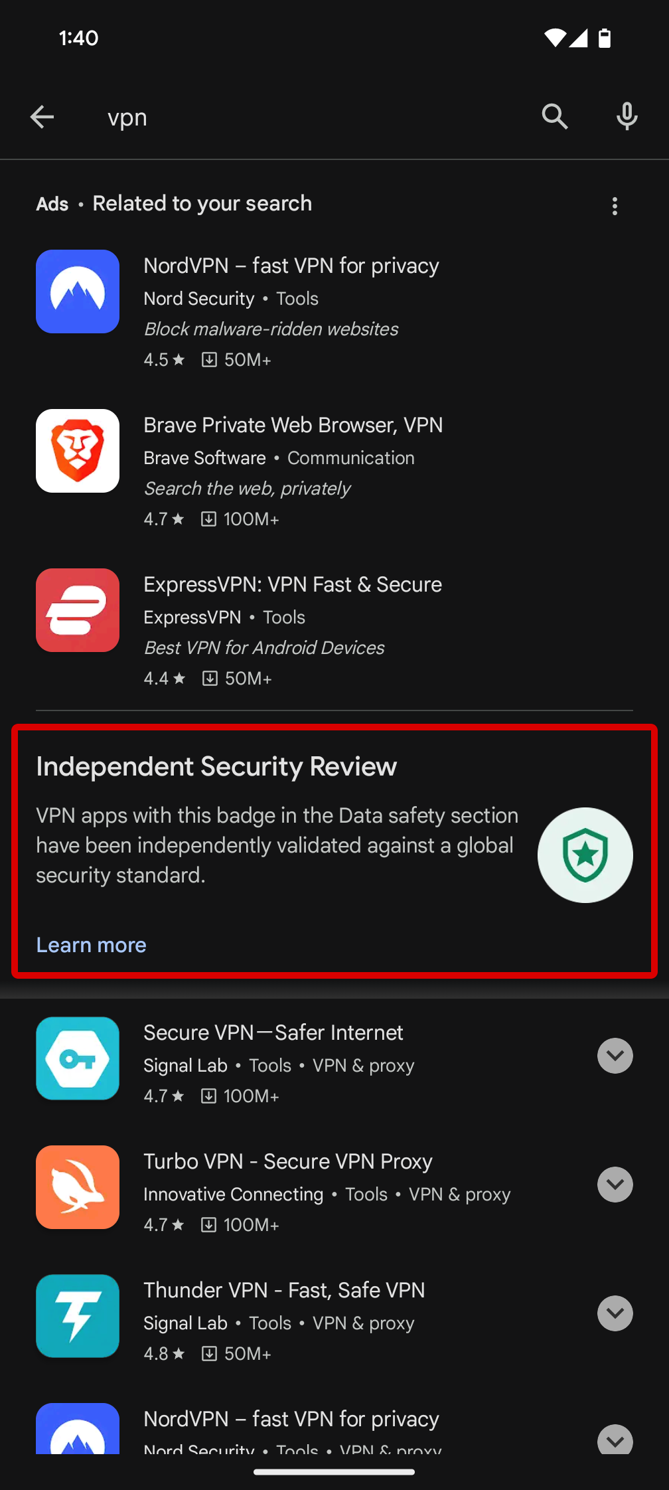Expand details for Secure VPN—Safer Internet
Screen dimensions: 669x1490
(615, 1056)
